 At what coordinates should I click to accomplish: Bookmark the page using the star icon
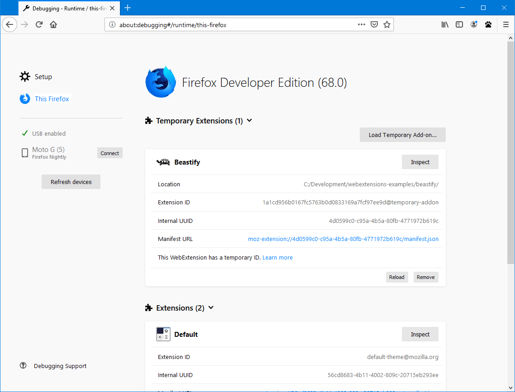pos(387,24)
